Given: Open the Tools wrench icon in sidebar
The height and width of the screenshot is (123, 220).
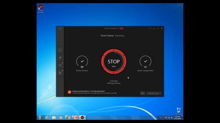Looking at the screenshot, I should (x=60, y=65).
